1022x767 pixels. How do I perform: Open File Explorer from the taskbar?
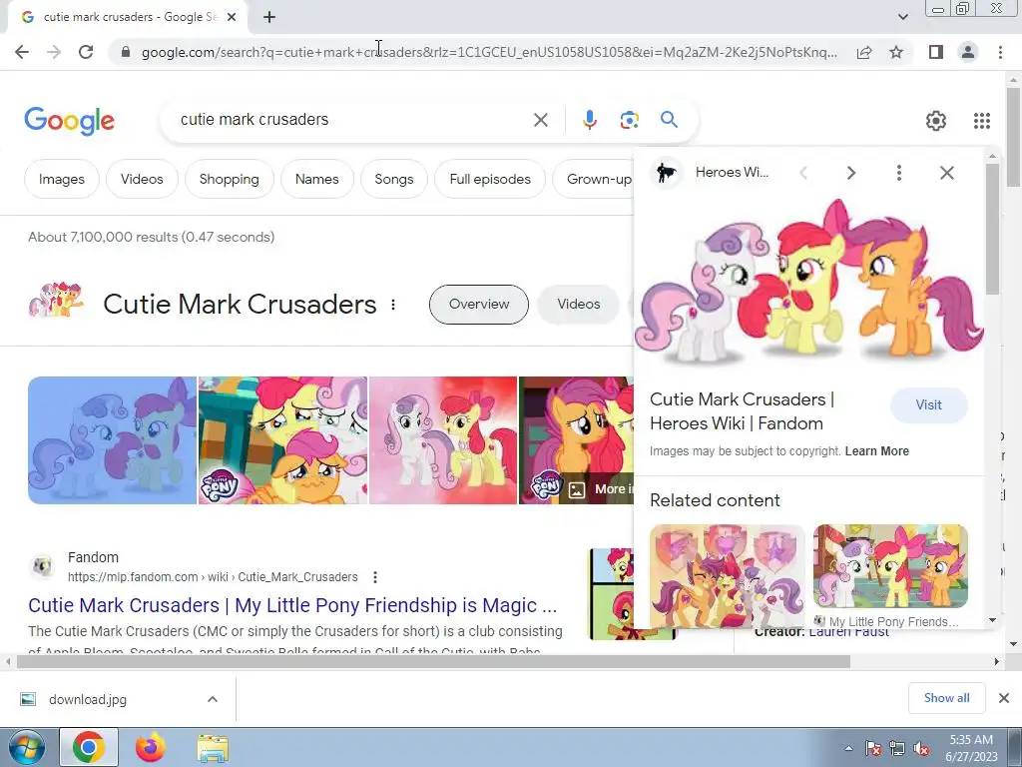pos(213,747)
